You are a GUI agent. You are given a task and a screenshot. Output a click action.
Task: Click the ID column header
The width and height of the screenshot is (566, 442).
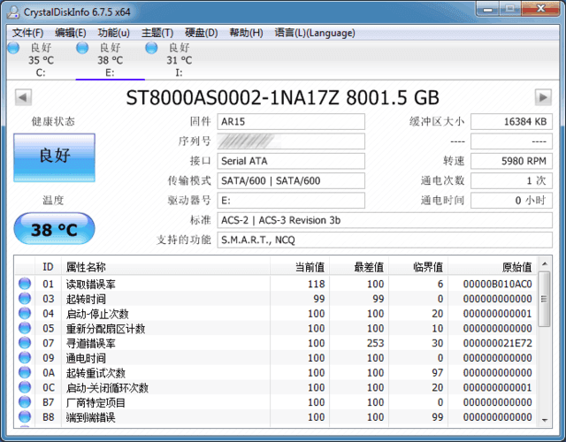tap(49, 267)
